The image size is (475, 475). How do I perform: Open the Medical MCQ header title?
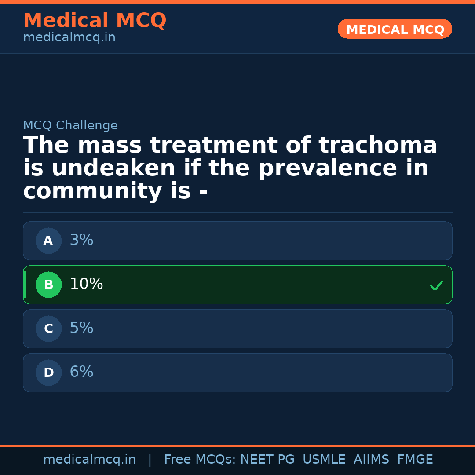[95, 21]
